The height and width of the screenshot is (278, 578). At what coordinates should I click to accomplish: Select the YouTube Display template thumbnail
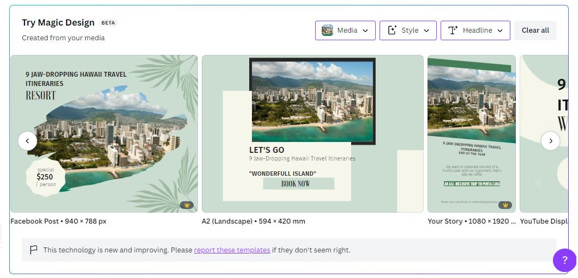[544, 134]
